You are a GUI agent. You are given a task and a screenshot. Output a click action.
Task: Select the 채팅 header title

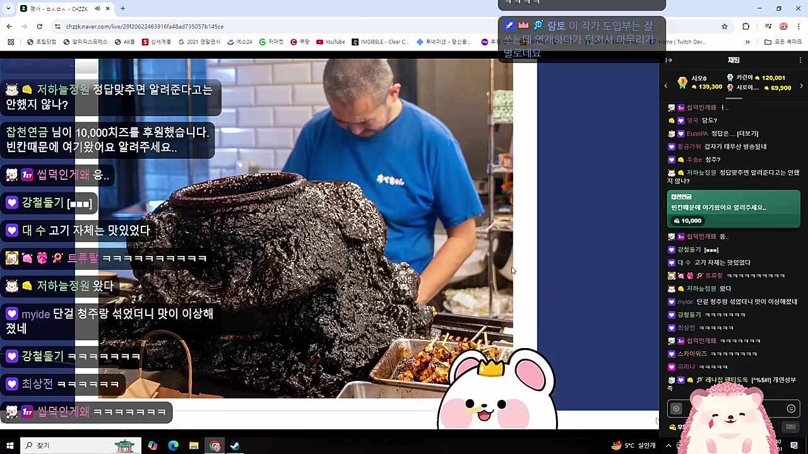coord(734,61)
